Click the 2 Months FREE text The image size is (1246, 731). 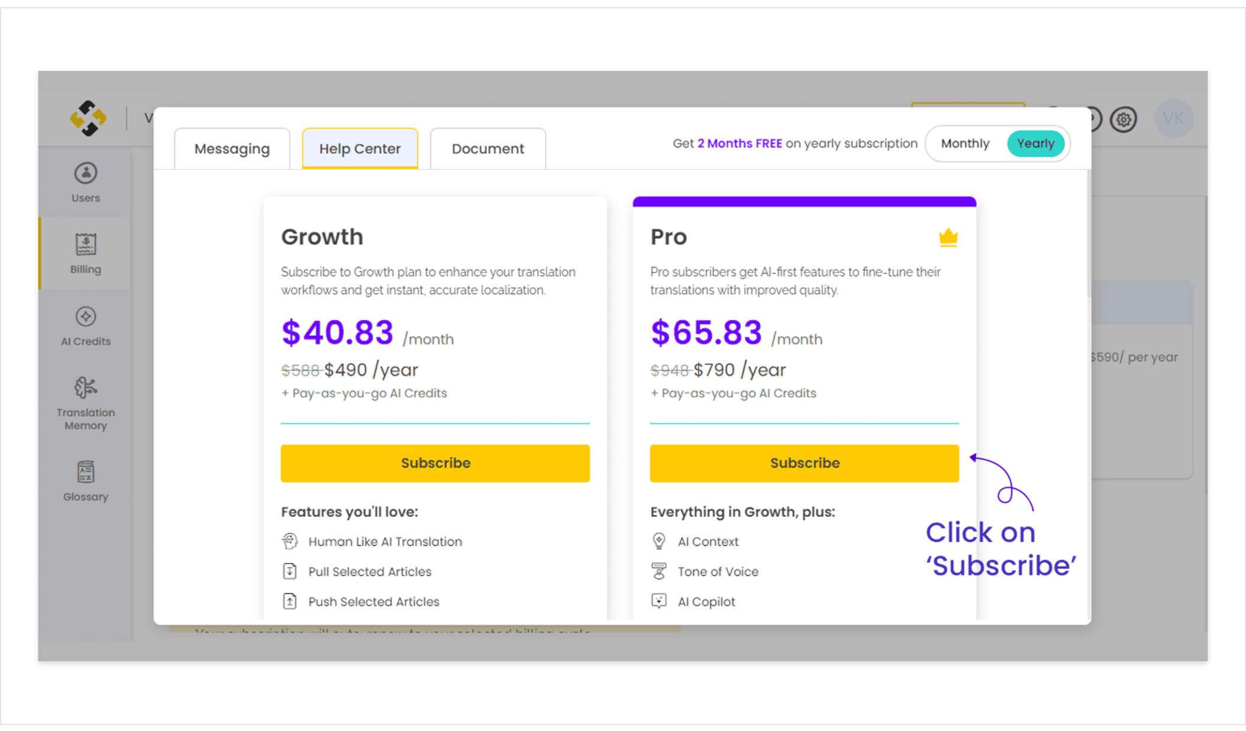pyautogui.click(x=740, y=144)
